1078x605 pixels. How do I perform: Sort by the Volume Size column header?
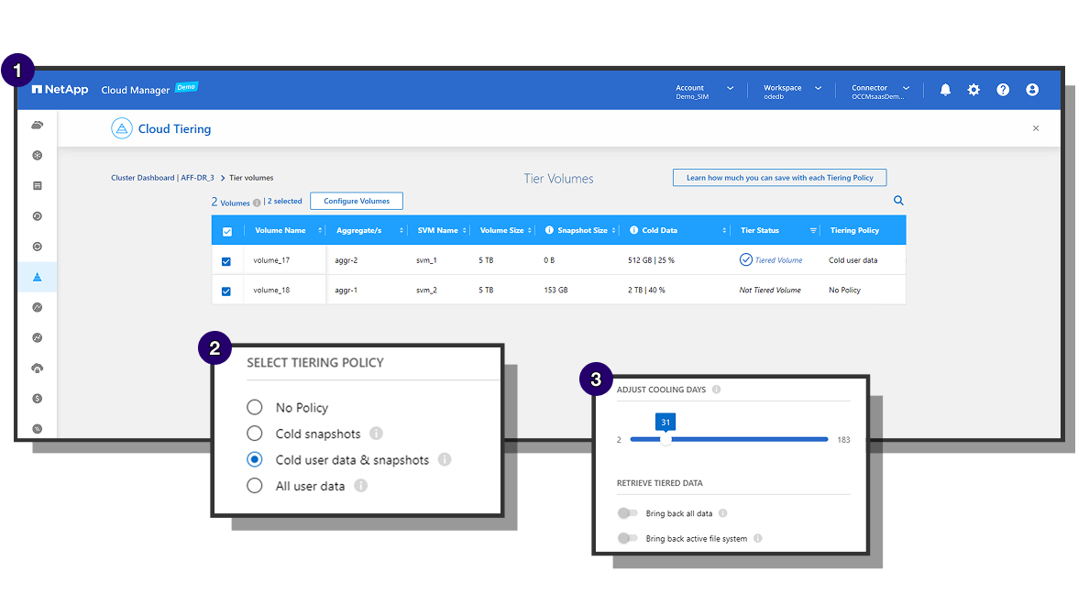coord(502,231)
